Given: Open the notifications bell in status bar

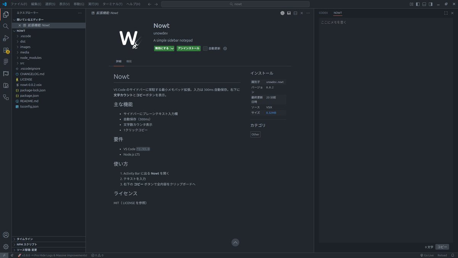Looking at the screenshot, I should click(x=453, y=255).
